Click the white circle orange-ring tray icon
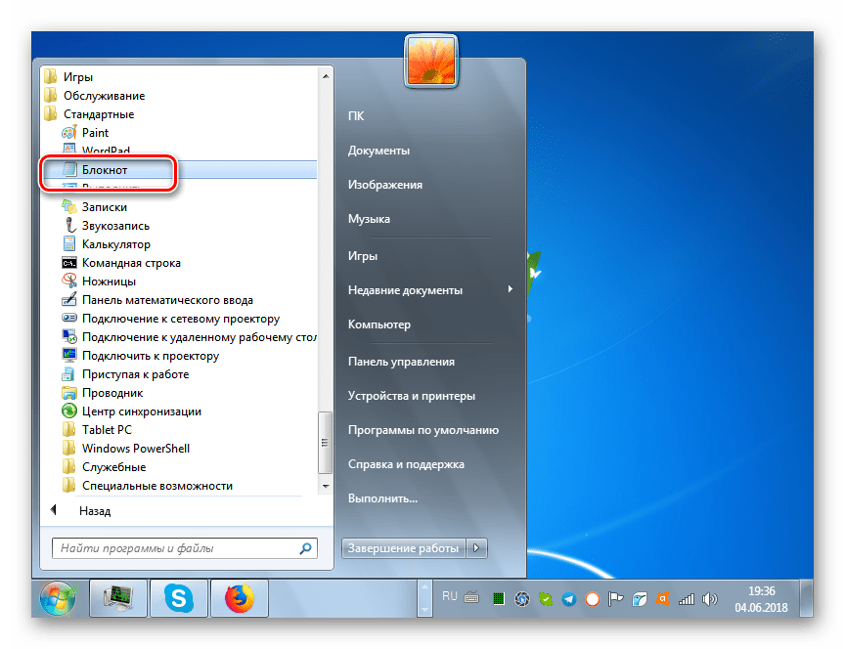The image size is (845, 649). 593,599
